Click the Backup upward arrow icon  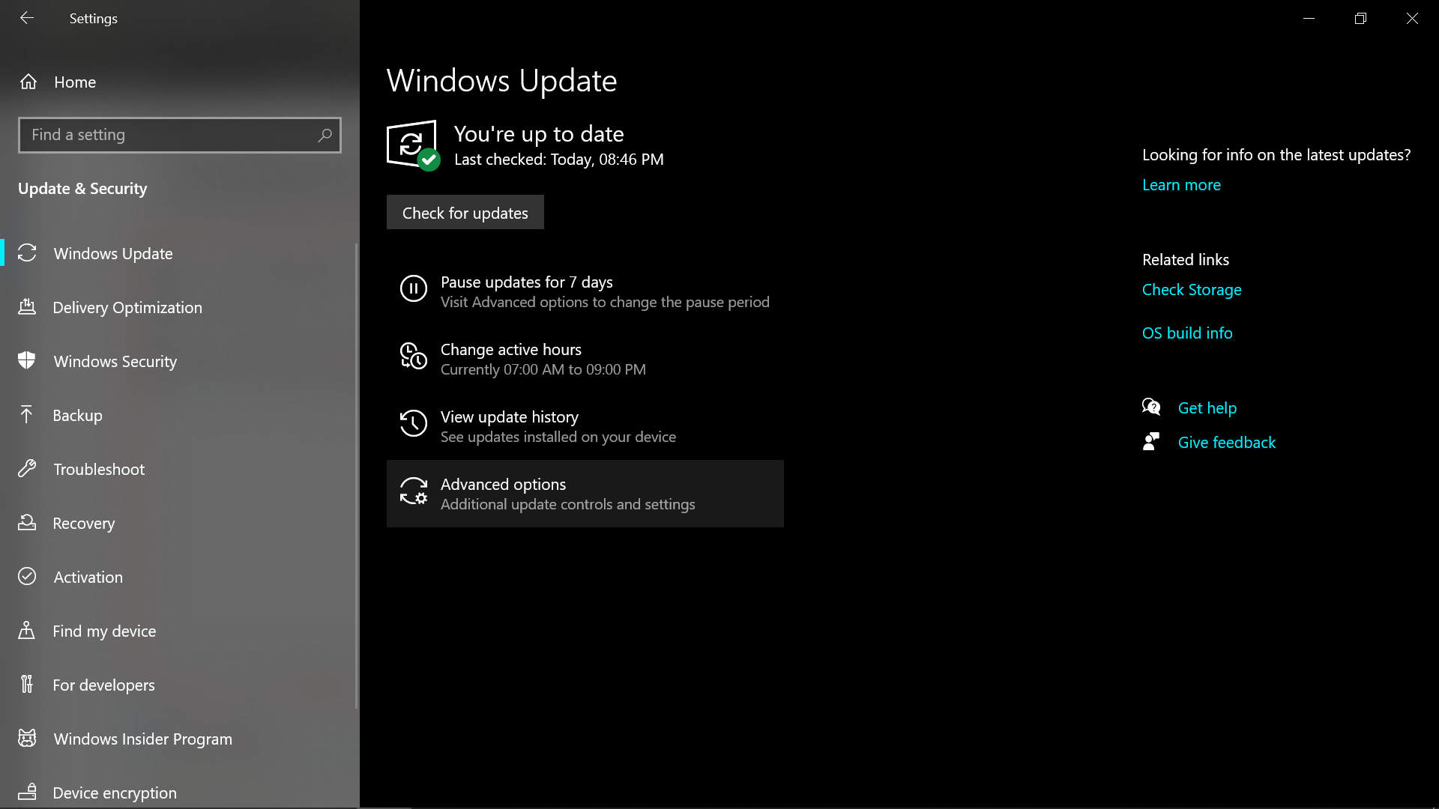pos(27,415)
